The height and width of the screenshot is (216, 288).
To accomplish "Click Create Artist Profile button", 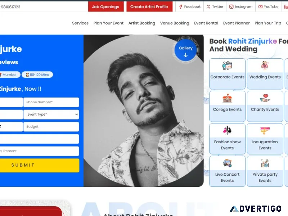I will [x=149, y=6].
